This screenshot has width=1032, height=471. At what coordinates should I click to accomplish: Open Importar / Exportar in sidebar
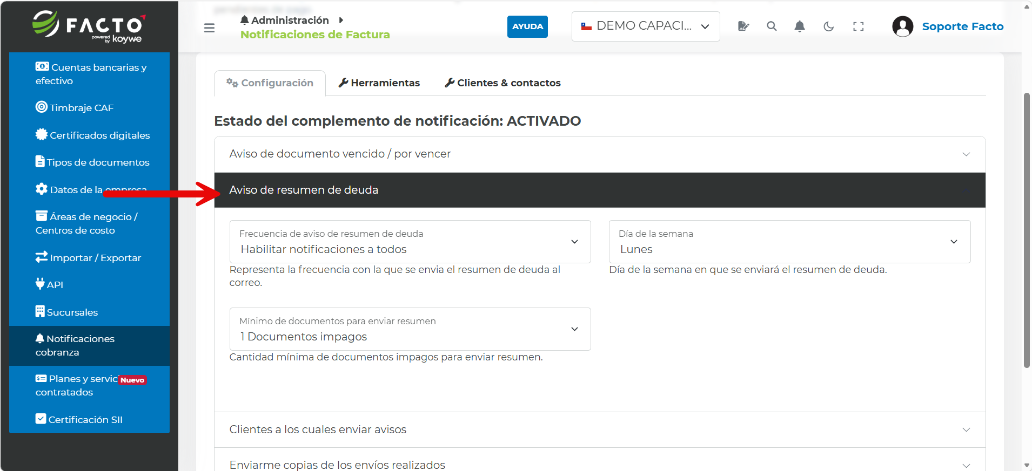pyautogui.click(x=89, y=257)
